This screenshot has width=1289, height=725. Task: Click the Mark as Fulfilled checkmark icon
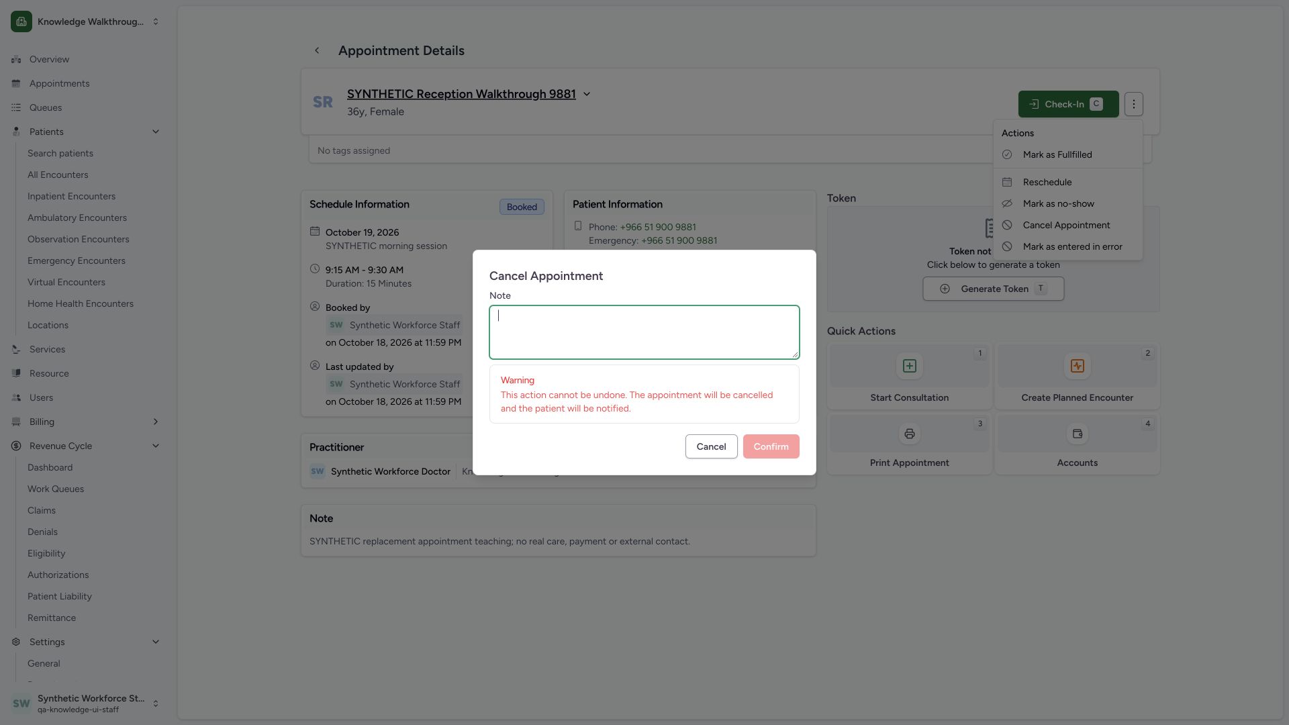(1007, 154)
